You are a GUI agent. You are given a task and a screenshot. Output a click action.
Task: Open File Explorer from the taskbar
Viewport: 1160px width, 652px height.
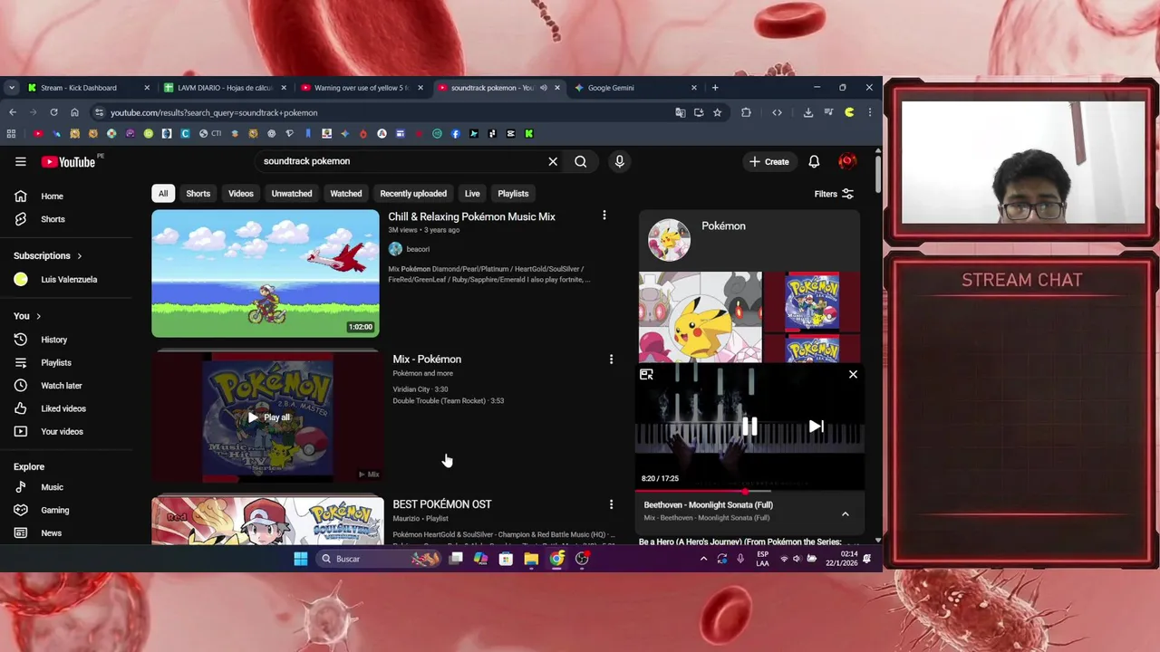[x=531, y=559]
